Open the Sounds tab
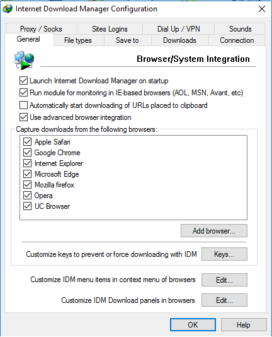272x337 pixels. coord(241,29)
